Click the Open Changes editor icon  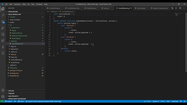(x=172, y=8)
